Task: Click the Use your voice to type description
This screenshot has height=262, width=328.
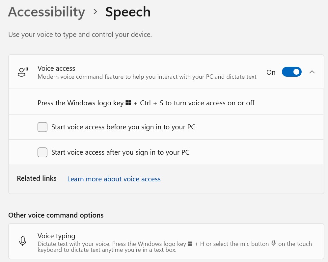Action: (80, 35)
